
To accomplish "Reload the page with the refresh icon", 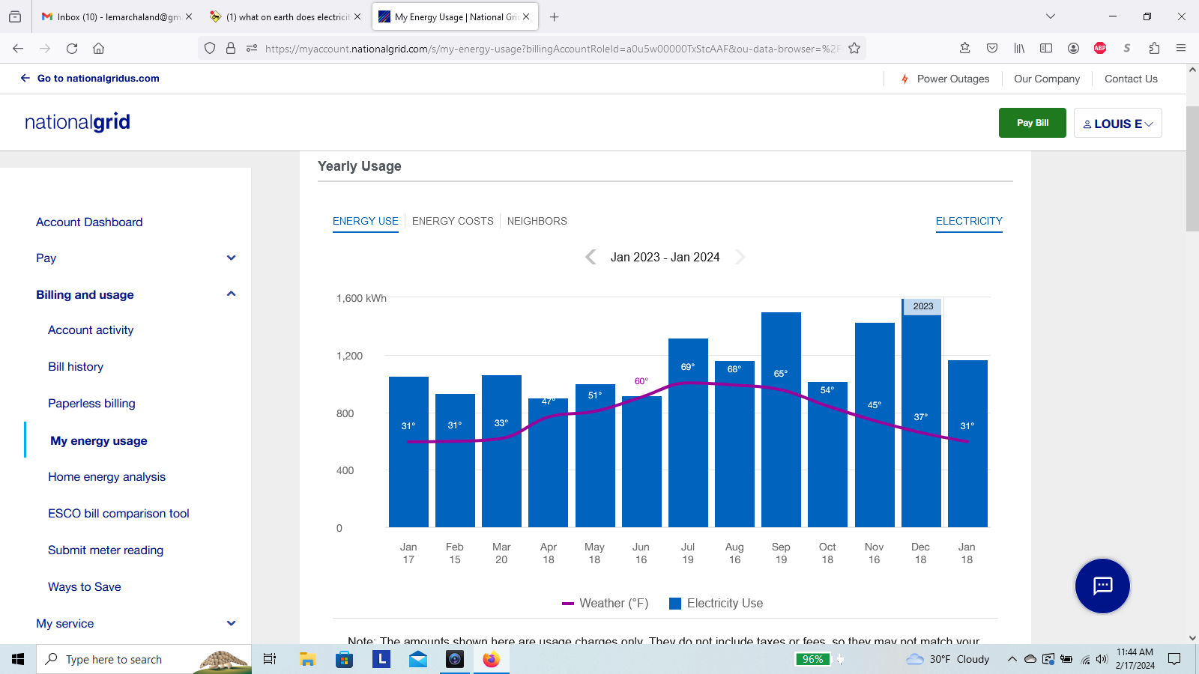I will pyautogui.click(x=72, y=48).
